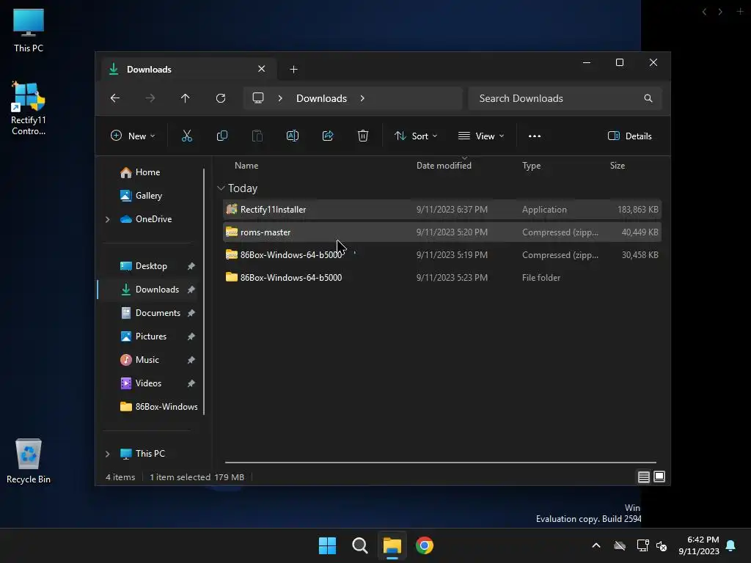
Task: Sort by the Size column header
Action: coord(618,166)
